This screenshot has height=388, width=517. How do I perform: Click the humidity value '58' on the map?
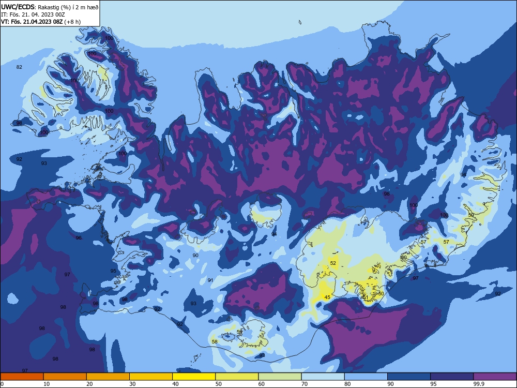point(215,342)
